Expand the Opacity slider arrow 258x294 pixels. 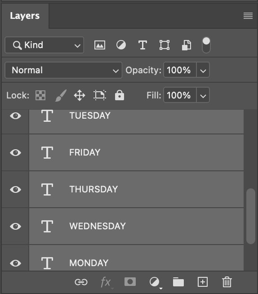click(203, 70)
